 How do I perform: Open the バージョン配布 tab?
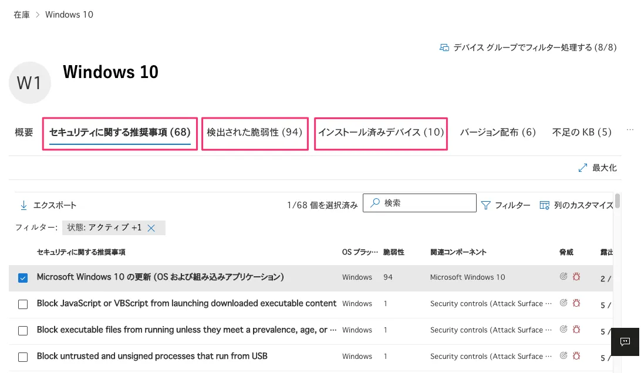pos(498,133)
